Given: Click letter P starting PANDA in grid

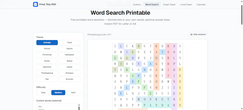Looking at the screenshot, I should click(145, 105).
